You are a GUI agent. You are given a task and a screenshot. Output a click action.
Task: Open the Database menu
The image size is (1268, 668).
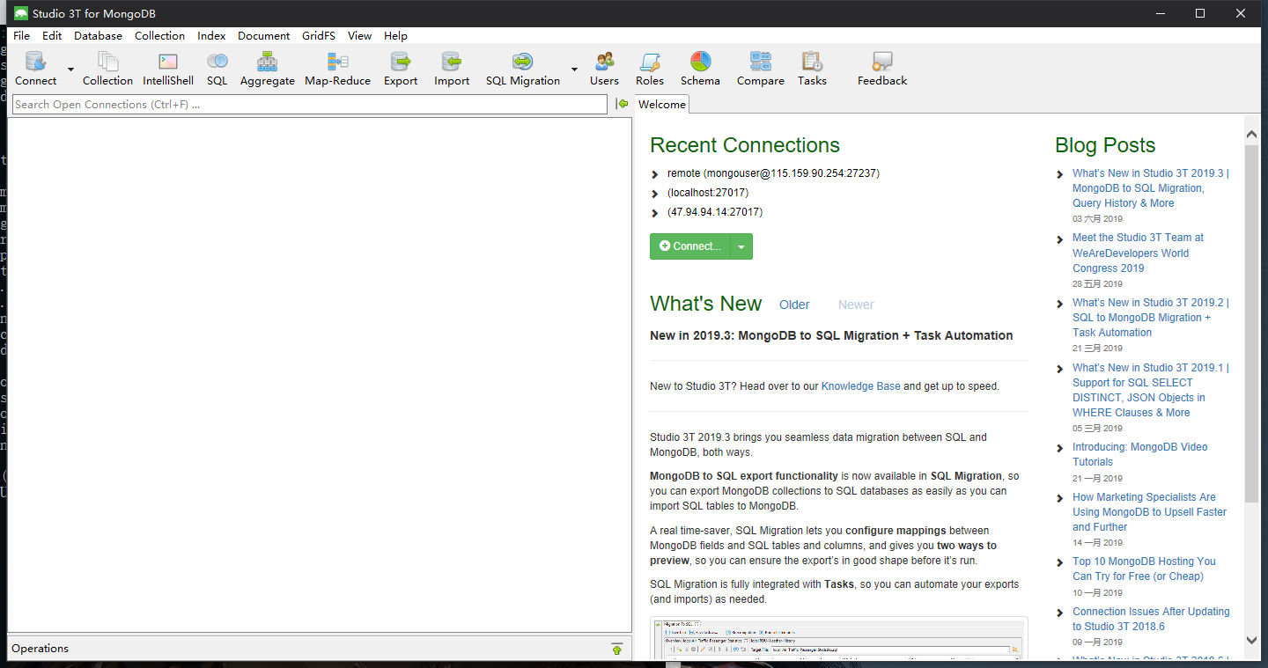coord(98,36)
